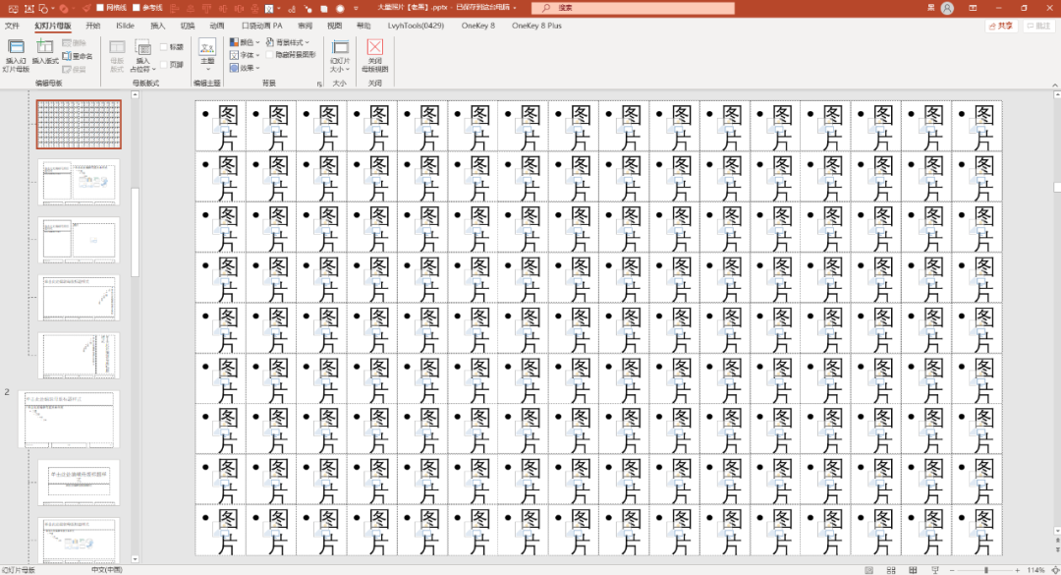The image size is (1061, 575).
Task: Switch to Review (审阅) tab
Action: coord(306,26)
